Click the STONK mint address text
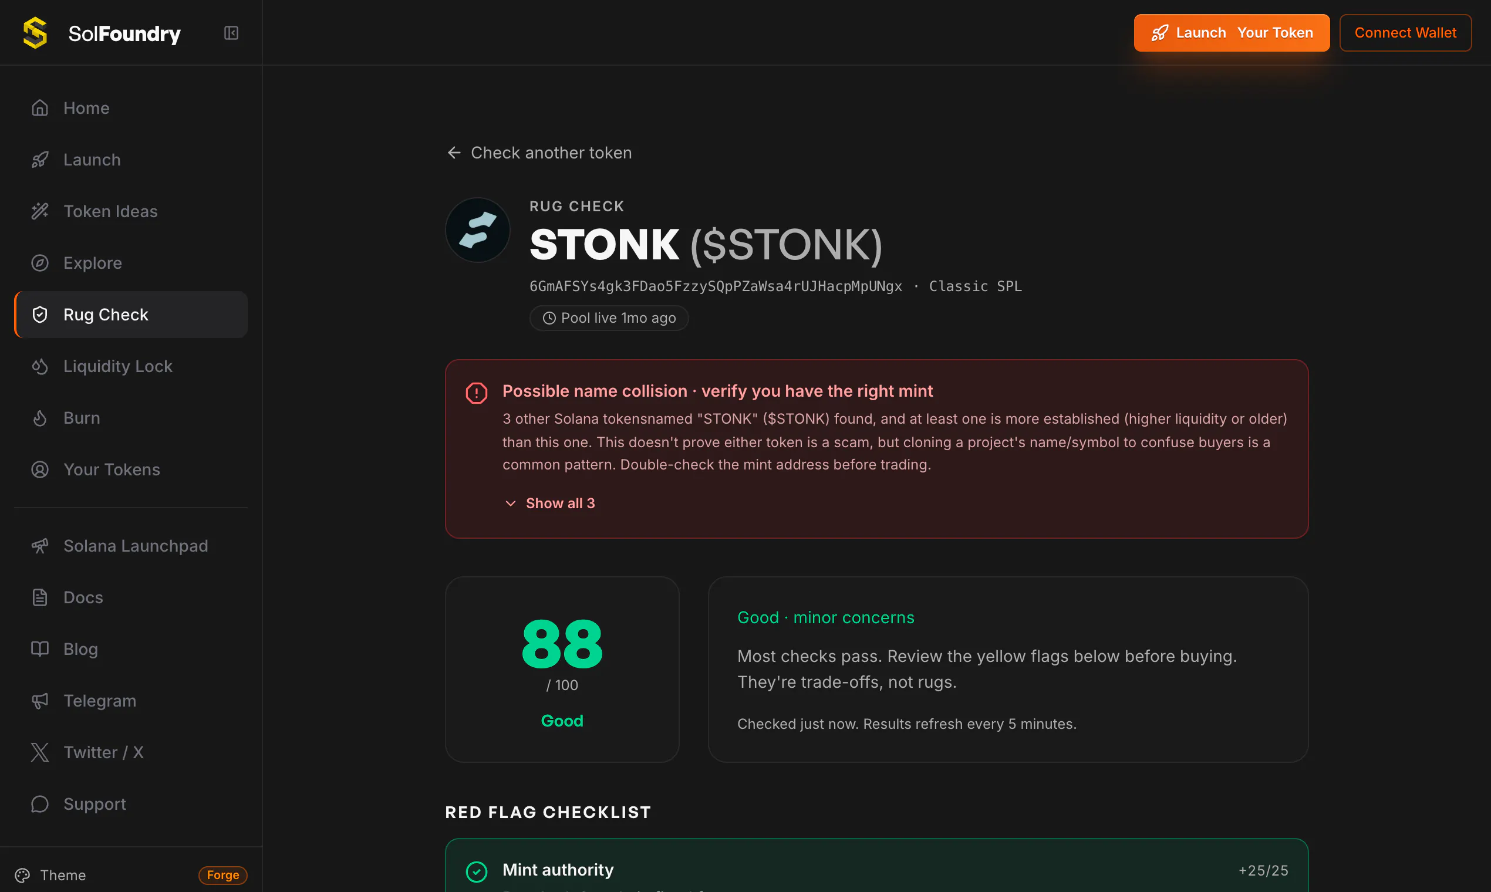Image resolution: width=1491 pixels, height=892 pixels. pos(716,286)
